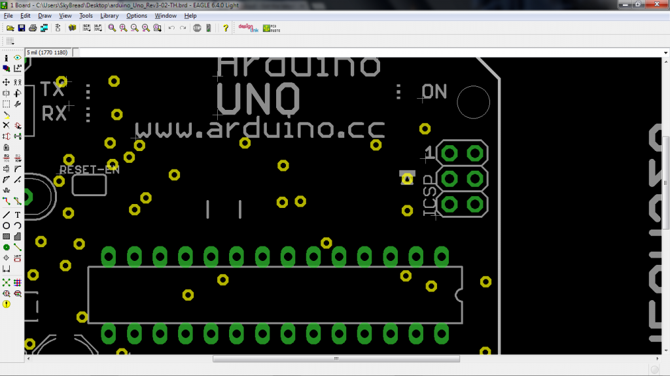Select the Wire (line) draw tool

click(6, 215)
